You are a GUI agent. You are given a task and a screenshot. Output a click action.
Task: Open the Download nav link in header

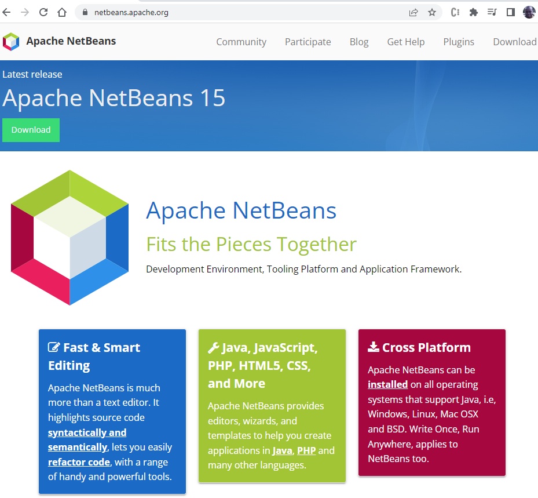(515, 42)
